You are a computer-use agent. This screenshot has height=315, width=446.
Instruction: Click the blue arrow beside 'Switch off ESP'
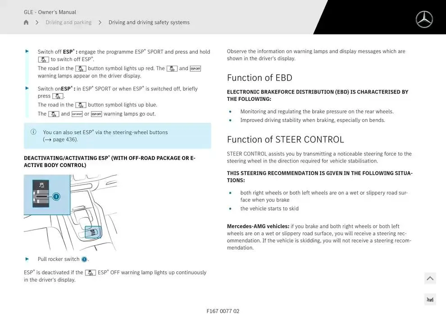27,51
